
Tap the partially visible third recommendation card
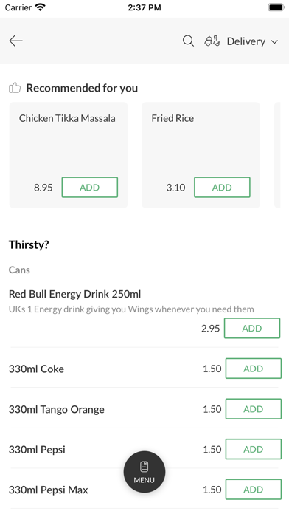[x=277, y=155]
